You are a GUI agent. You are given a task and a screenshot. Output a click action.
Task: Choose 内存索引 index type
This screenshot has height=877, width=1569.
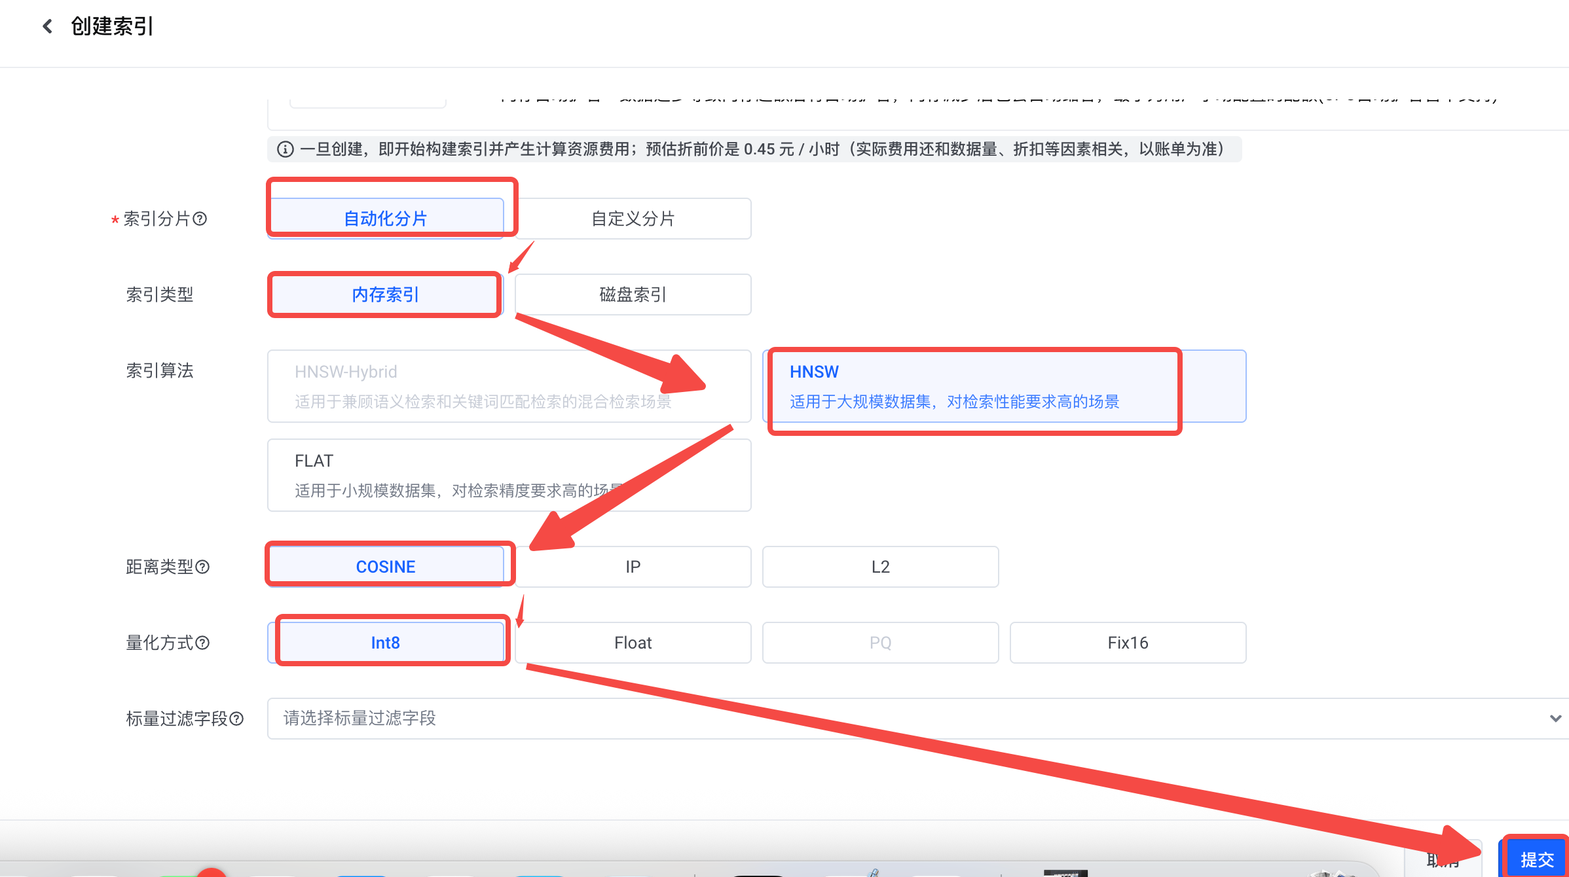pos(386,295)
